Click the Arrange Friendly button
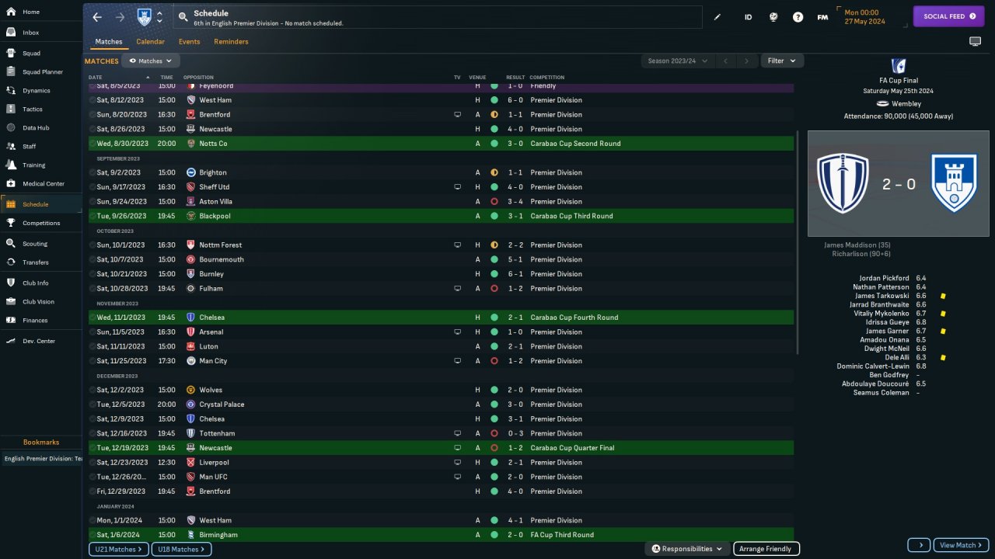 766,549
